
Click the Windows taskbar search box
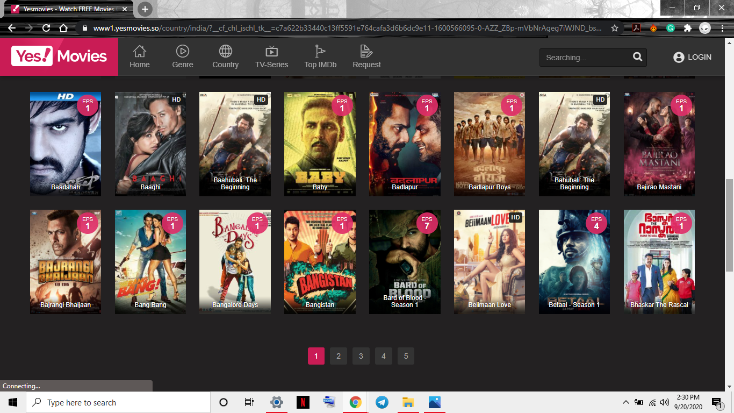(x=118, y=402)
